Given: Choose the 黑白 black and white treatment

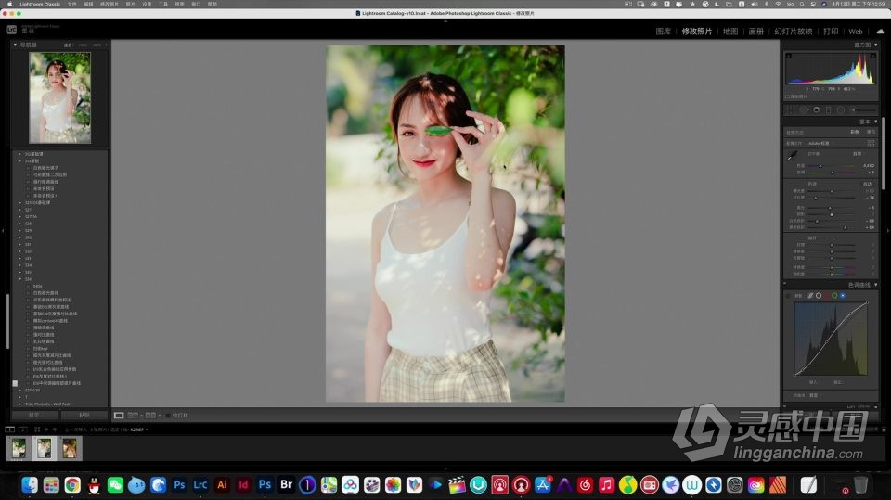Looking at the screenshot, I should 871,132.
